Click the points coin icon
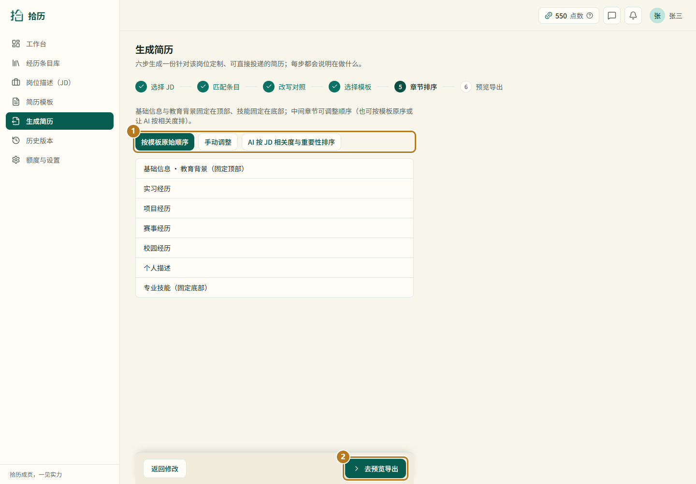The width and height of the screenshot is (696, 484). (x=549, y=15)
